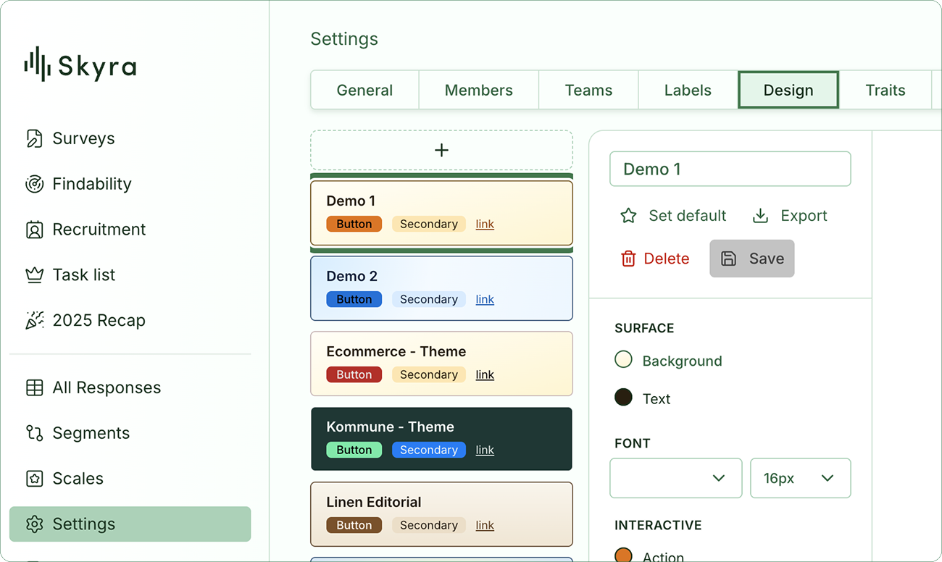This screenshot has width=942, height=562.
Task: Select the Ecommerce - Theme card
Action: click(x=441, y=364)
